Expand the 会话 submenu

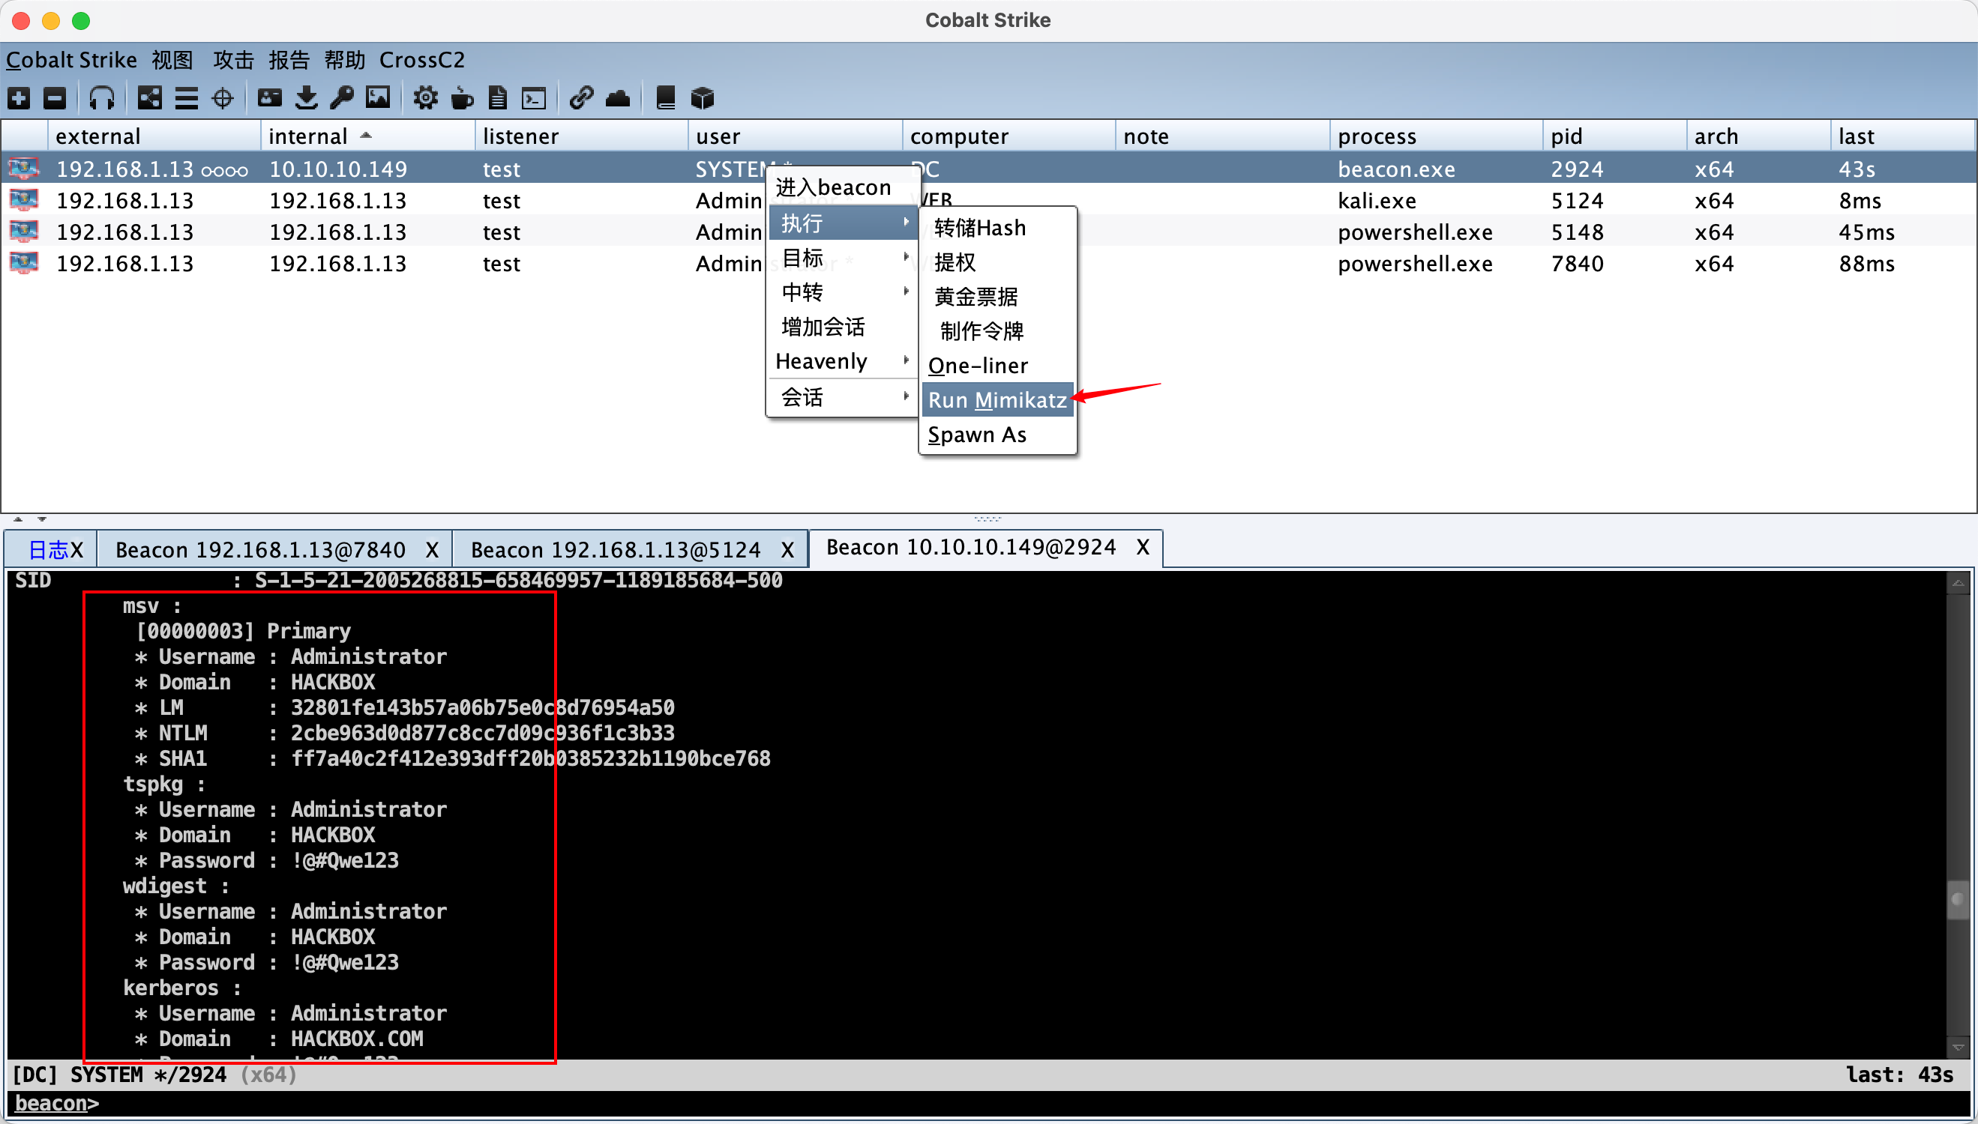843,397
